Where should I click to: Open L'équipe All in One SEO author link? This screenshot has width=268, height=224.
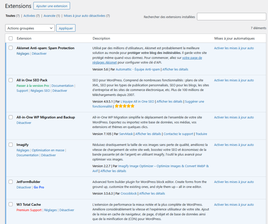point(137,101)
